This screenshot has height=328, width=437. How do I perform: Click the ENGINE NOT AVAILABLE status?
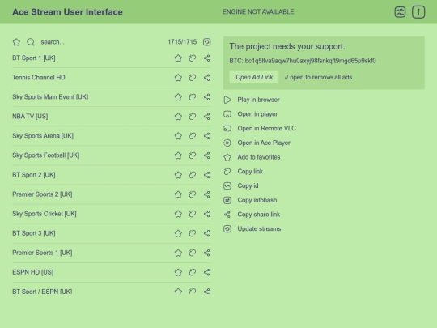258,11
